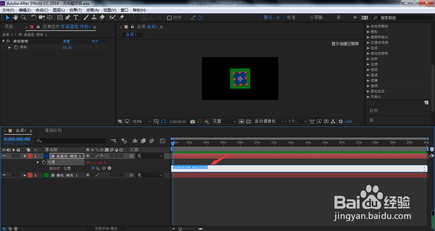The image size is (435, 231).
Task: Open the 图层(L) menu
Action: tap(59, 10)
